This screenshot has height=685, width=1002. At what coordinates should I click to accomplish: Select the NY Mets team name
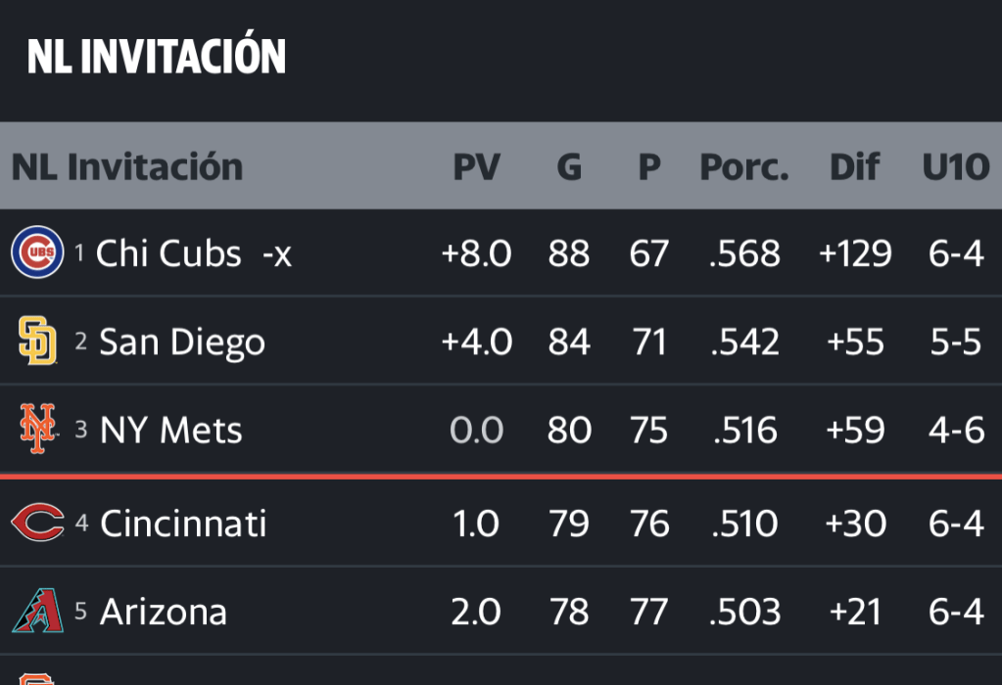click(171, 431)
